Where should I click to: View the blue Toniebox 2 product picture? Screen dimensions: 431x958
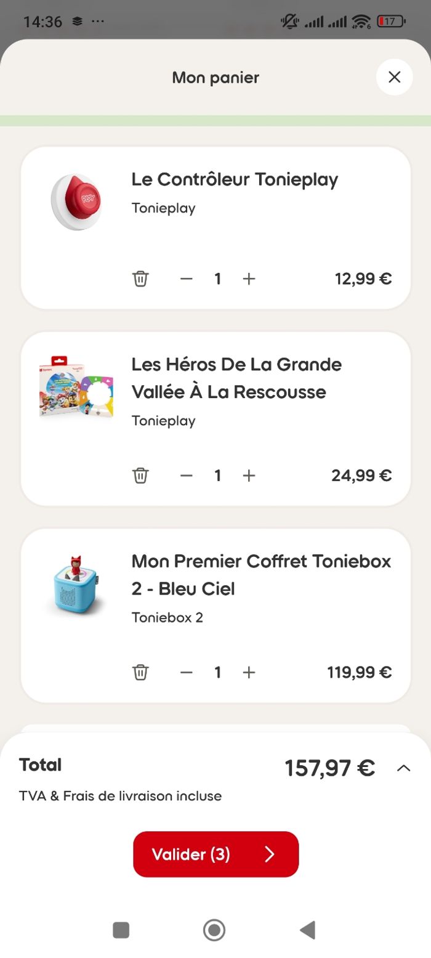(x=76, y=583)
